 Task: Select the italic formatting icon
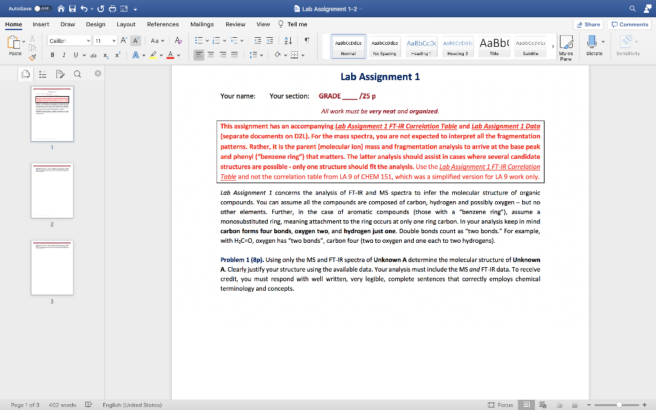64,54
